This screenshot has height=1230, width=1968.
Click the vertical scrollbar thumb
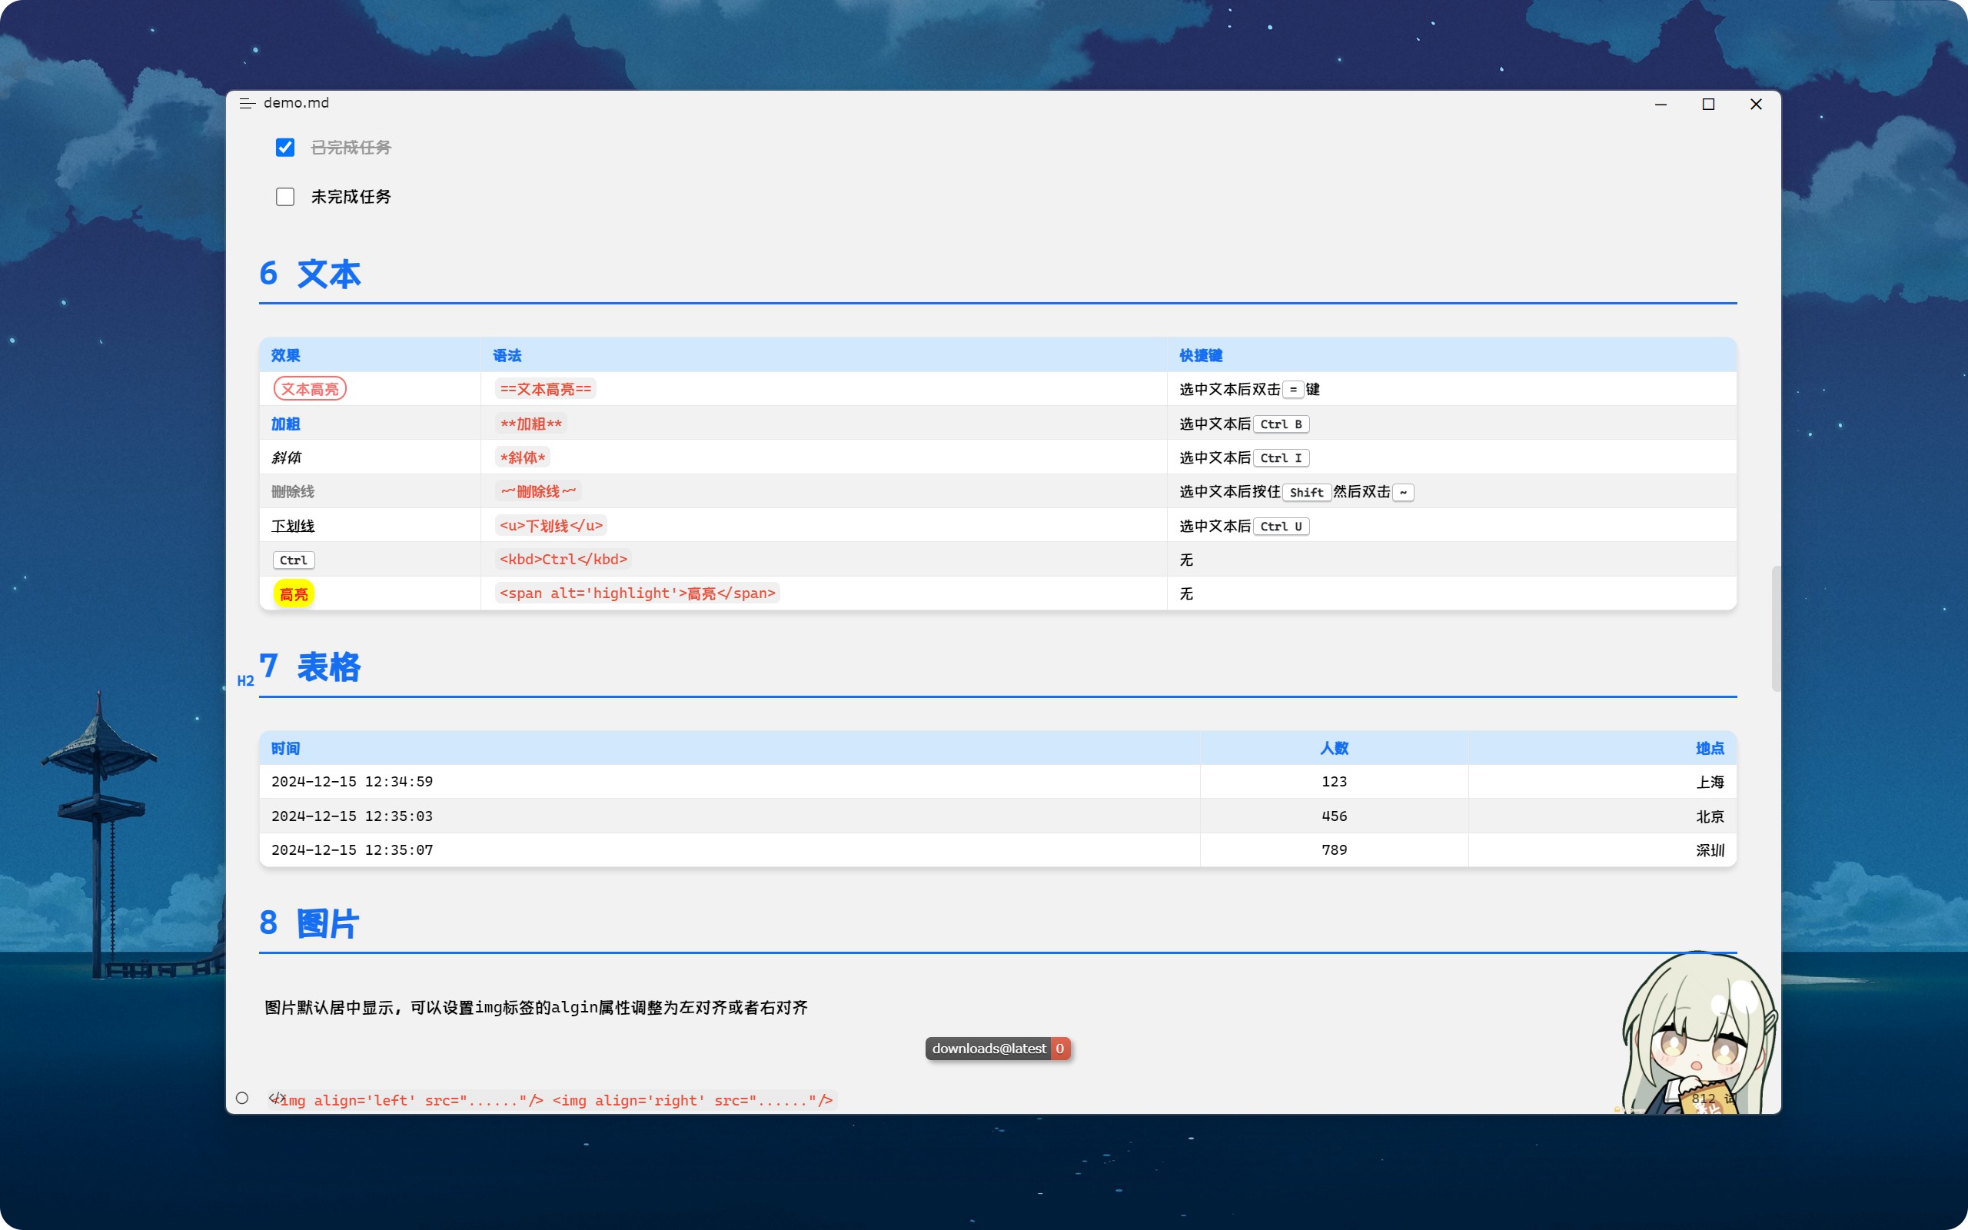pyautogui.click(x=1775, y=628)
